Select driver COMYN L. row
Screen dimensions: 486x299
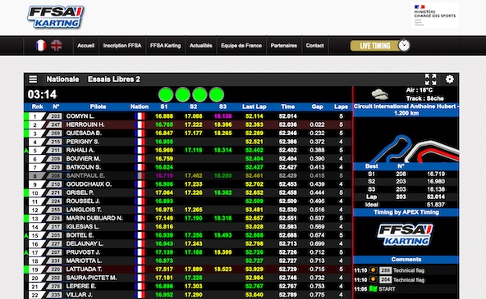point(188,116)
